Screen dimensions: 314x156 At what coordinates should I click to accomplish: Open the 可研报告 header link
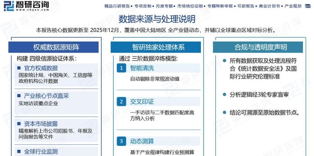pyautogui.click(x=246, y=6)
